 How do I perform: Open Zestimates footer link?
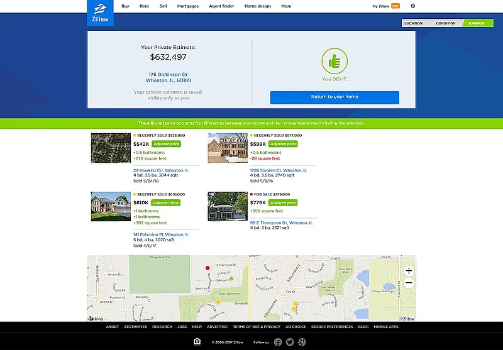click(135, 327)
